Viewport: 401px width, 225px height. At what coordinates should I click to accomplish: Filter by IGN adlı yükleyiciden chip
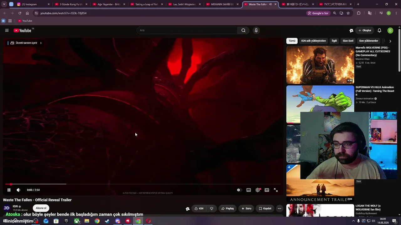coord(314,41)
